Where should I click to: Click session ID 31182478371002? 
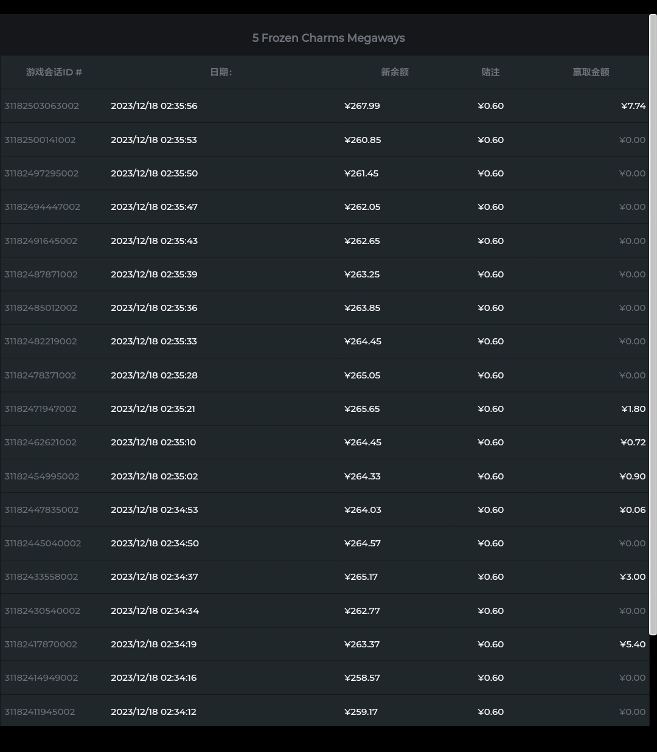40,375
